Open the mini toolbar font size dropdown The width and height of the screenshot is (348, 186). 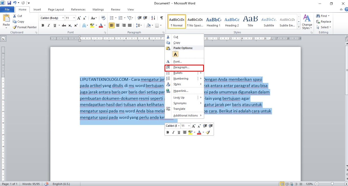(x=189, y=126)
